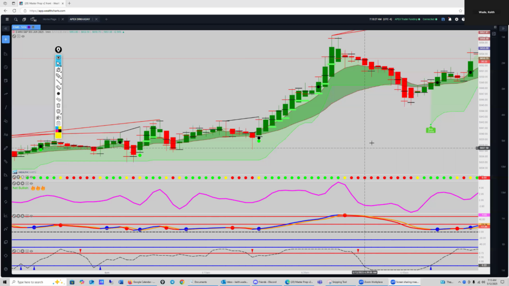This screenshot has height=286, width=509.
Task: Open options menu for Home Page tab
Action: 59,19
